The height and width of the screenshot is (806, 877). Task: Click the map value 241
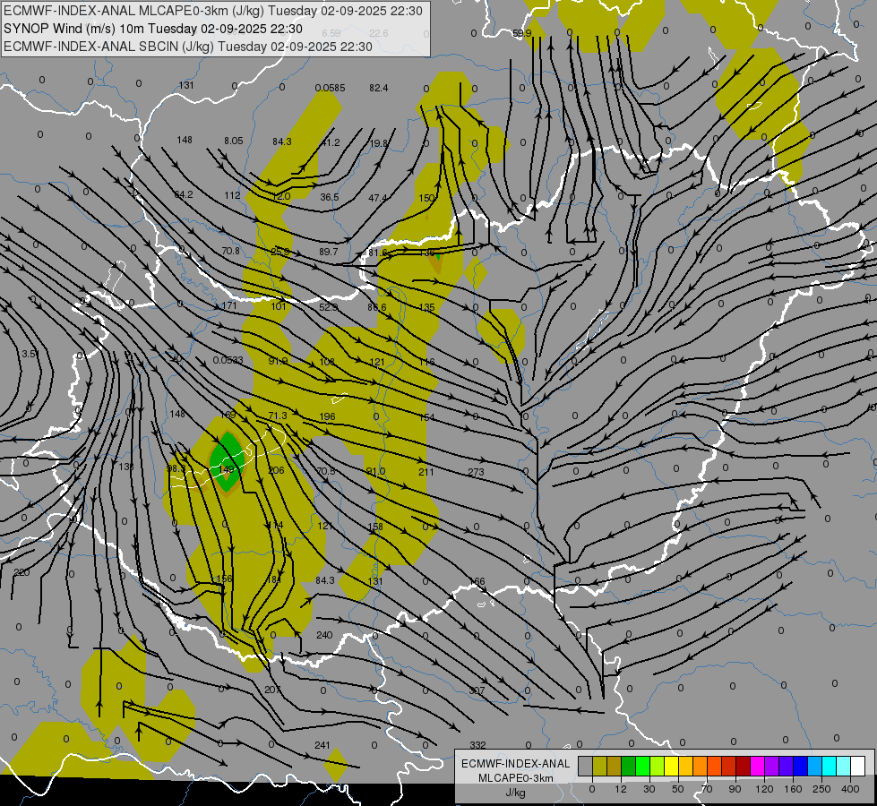[322, 745]
